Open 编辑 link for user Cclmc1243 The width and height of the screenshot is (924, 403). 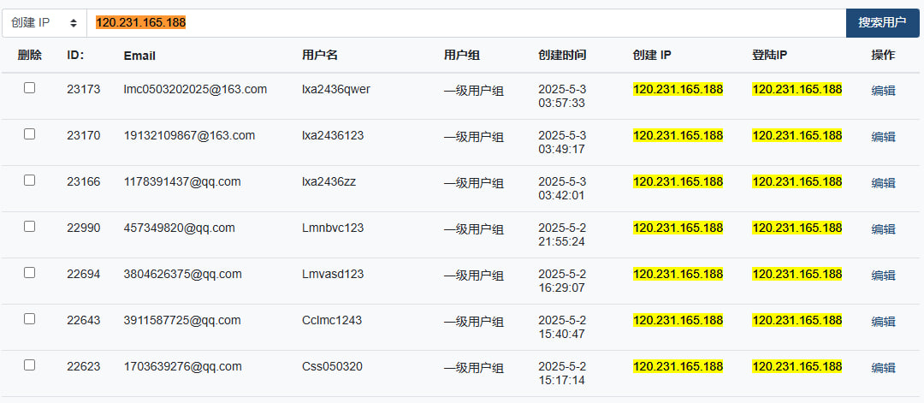(883, 322)
